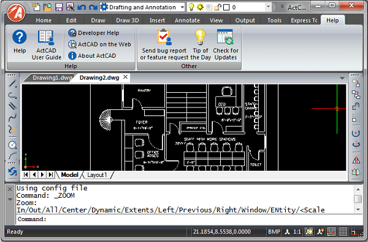The width and height of the screenshot is (368, 242).
Task: Select the Line tool in left toolbar
Action: click(x=12, y=84)
